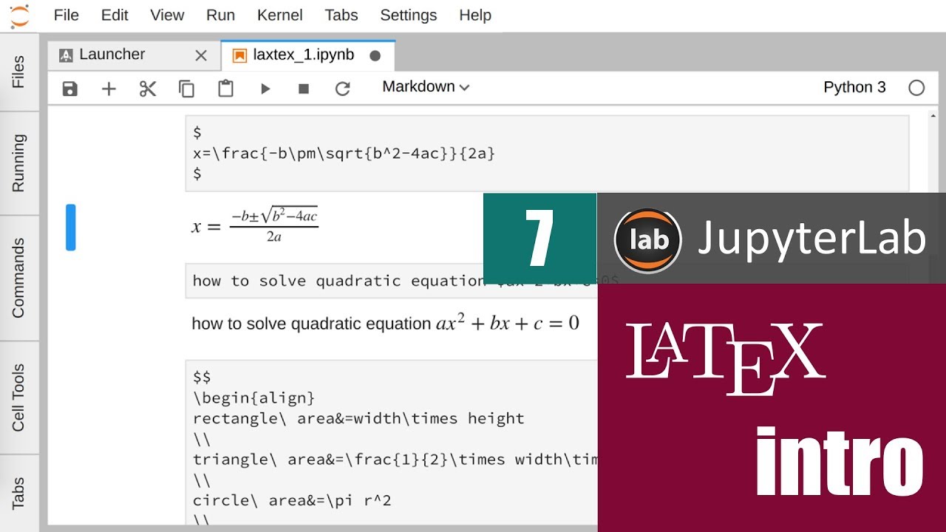Open the Tabs menu

tap(341, 15)
